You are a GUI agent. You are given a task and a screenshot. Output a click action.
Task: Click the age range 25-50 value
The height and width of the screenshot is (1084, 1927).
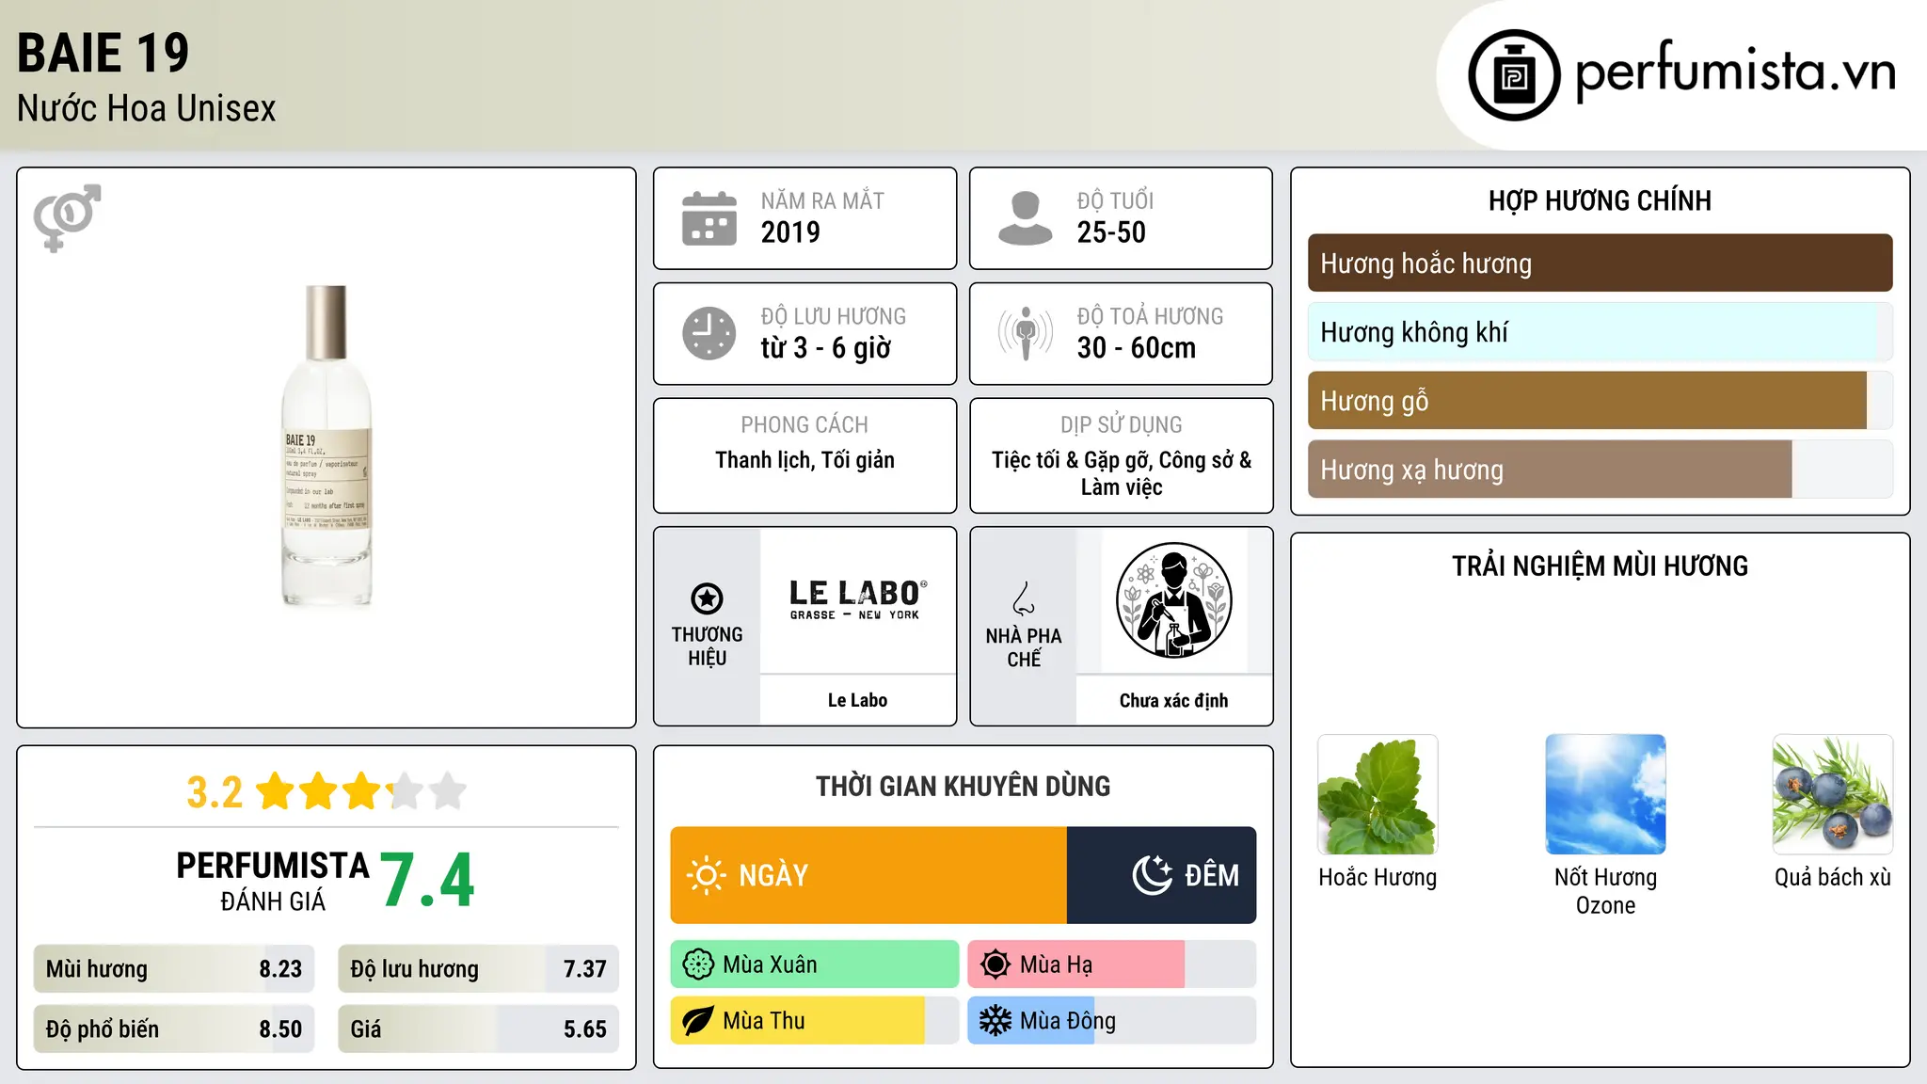tap(1111, 232)
